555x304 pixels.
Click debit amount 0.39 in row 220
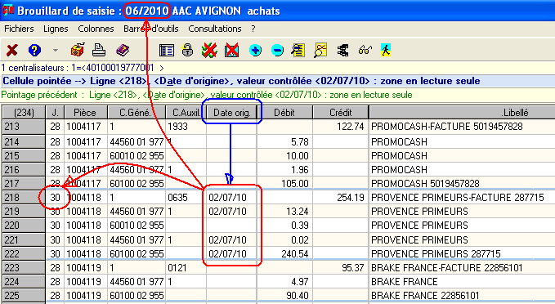pyautogui.click(x=299, y=226)
